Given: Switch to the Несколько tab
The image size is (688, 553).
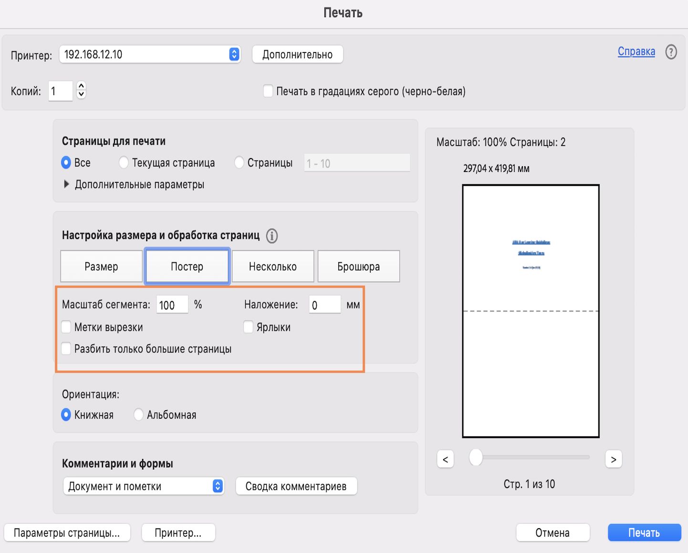Looking at the screenshot, I should point(273,266).
